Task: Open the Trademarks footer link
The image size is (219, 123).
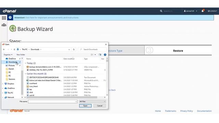Action: click(x=170, y=111)
